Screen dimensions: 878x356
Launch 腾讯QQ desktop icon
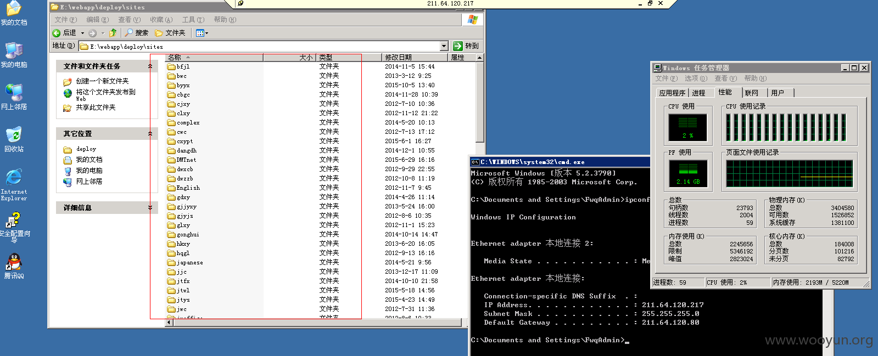[14, 266]
